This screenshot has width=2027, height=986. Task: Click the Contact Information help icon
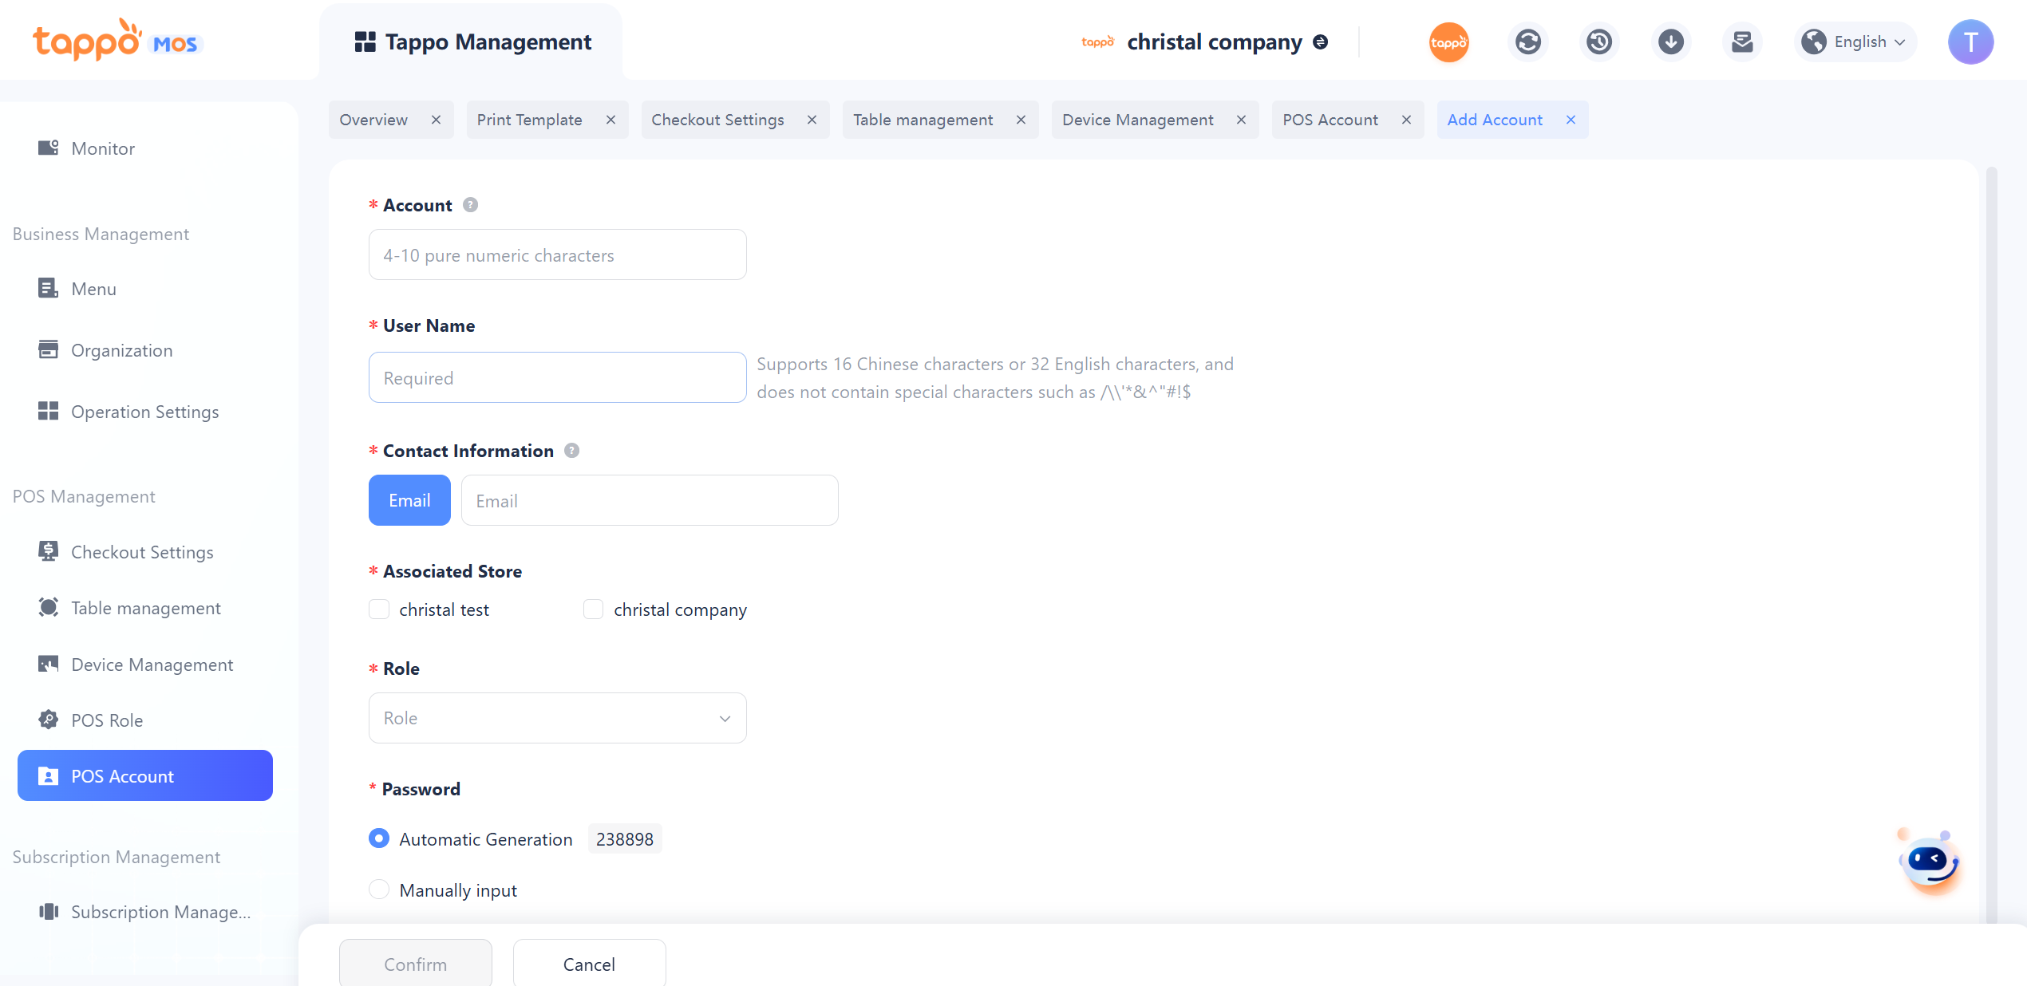pyautogui.click(x=571, y=451)
